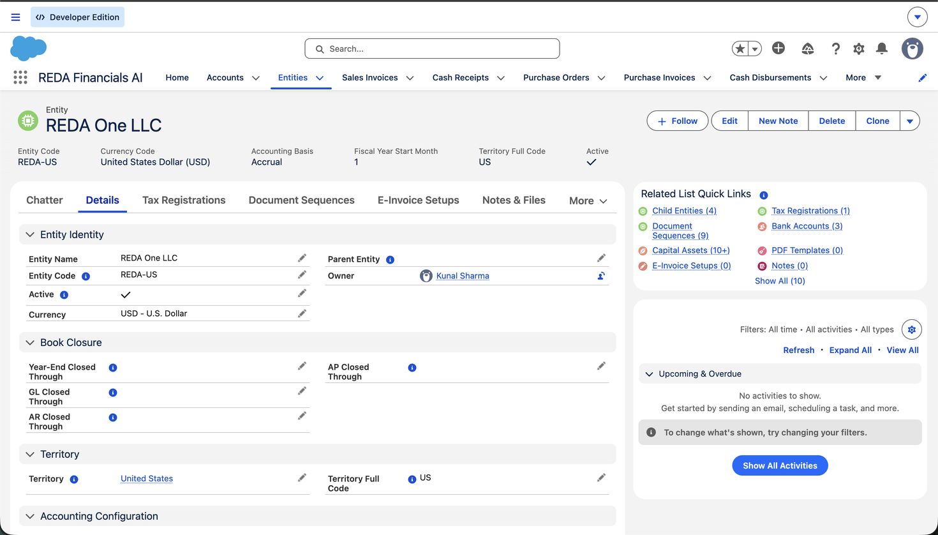
Task: Click the change Owner icon
Action: (x=601, y=276)
